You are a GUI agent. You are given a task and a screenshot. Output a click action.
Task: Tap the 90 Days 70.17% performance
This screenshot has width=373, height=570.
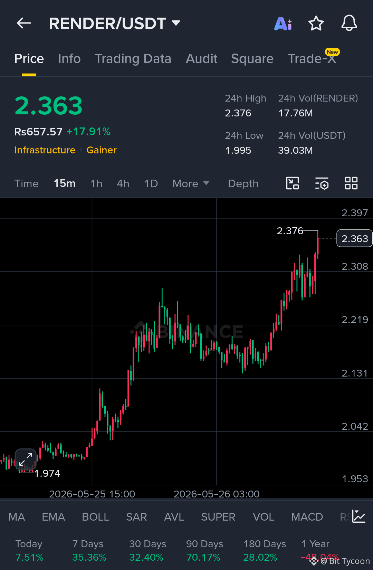click(204, 550)
